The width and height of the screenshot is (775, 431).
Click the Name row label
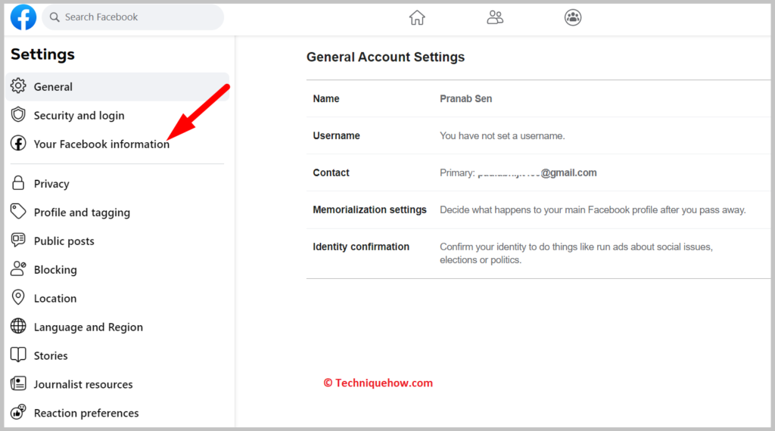(326, 99)
